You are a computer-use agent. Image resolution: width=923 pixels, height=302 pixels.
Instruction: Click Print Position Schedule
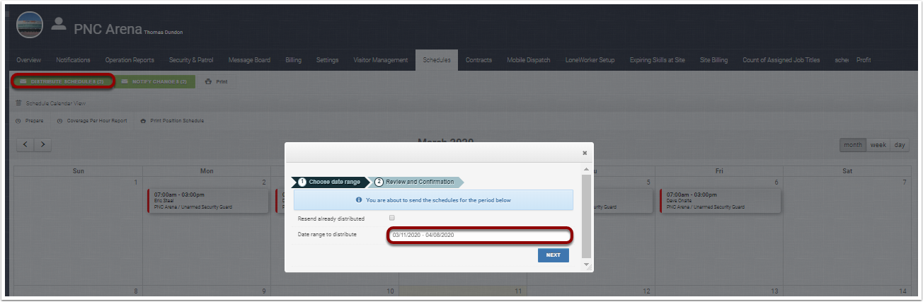tap(173, 121)
